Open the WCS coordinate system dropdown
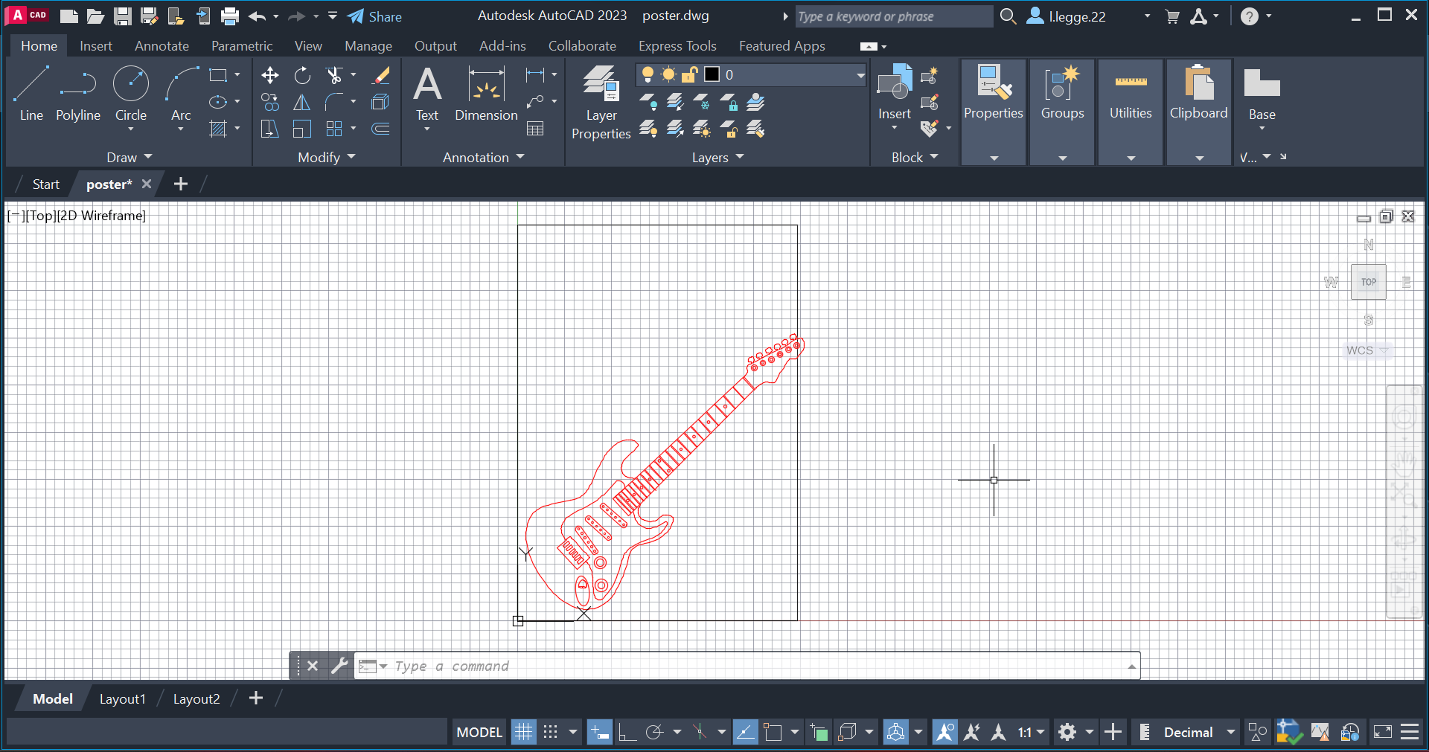The width and height of the screenshot is (1429, 752). 1367,350
